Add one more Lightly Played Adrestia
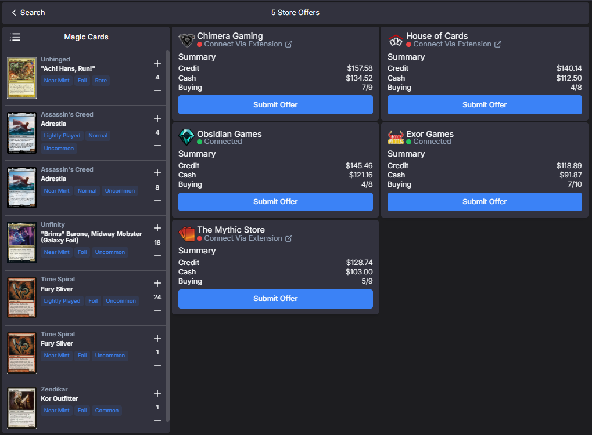 click(157, 118)
